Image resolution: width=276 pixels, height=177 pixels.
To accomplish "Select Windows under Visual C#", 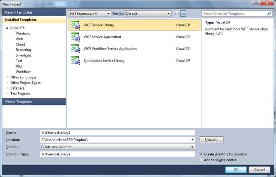I will 23,34.
